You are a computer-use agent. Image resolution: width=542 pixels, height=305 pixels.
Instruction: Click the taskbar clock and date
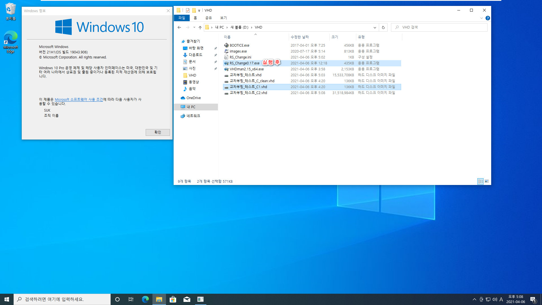pyautogui.click(x=515, y=299)
